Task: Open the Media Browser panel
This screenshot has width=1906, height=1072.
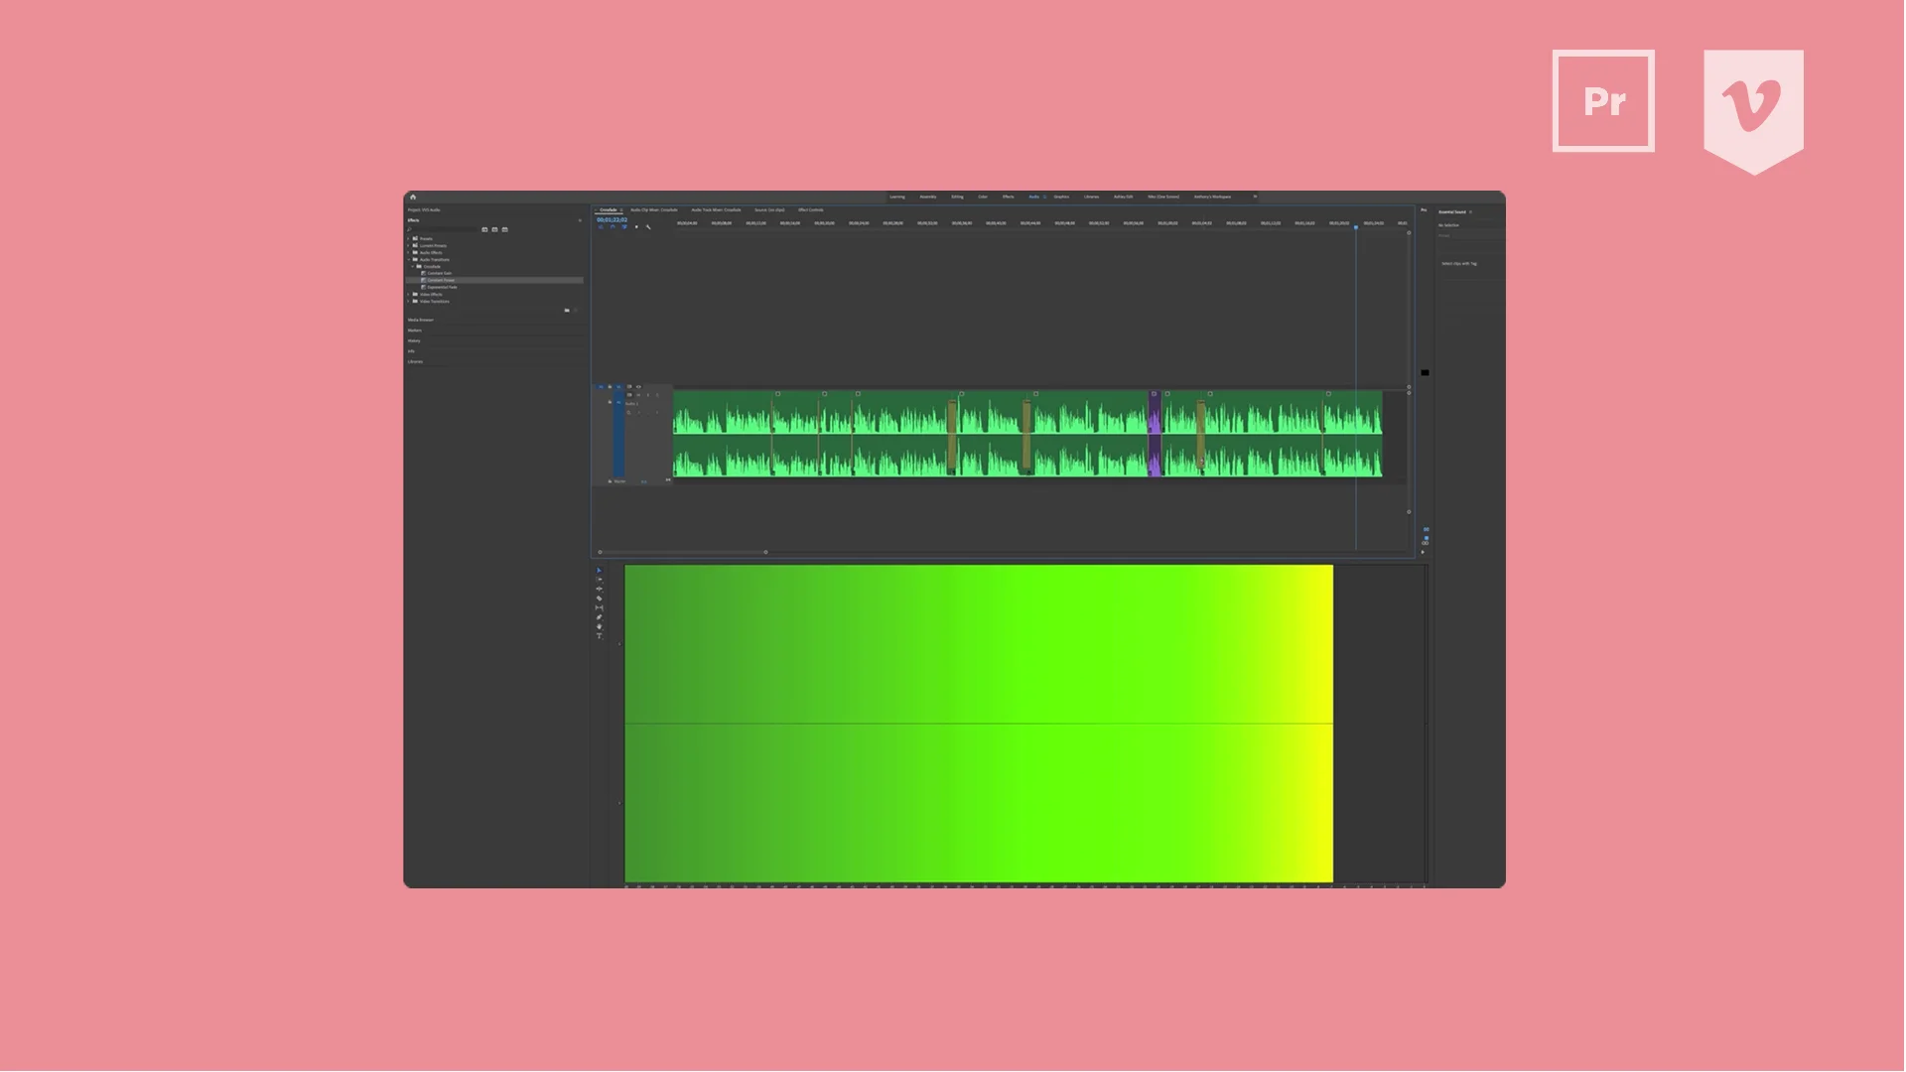Action: pos(421,321)
